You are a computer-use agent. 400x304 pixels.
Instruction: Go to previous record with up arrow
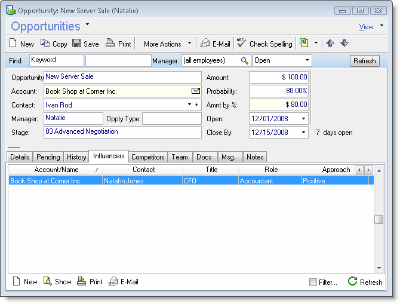coord(330,44)
